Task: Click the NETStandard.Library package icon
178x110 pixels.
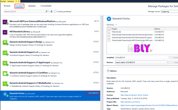Action: 5,32
